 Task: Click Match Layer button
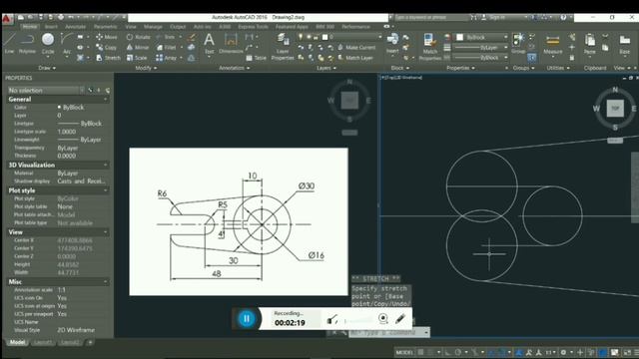355,58
